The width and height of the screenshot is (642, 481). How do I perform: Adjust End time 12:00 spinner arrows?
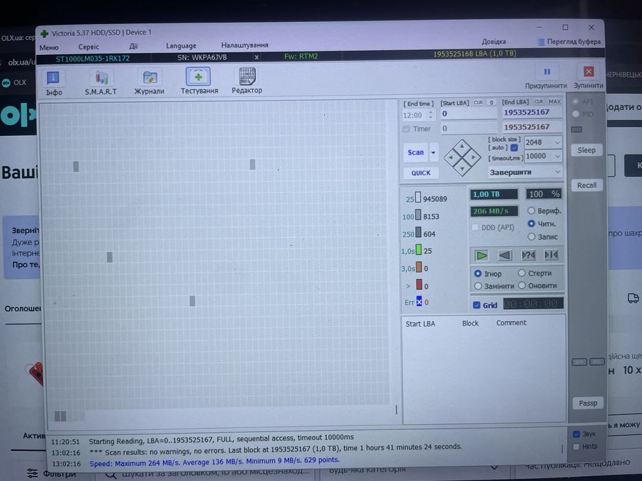click(430, 115)
